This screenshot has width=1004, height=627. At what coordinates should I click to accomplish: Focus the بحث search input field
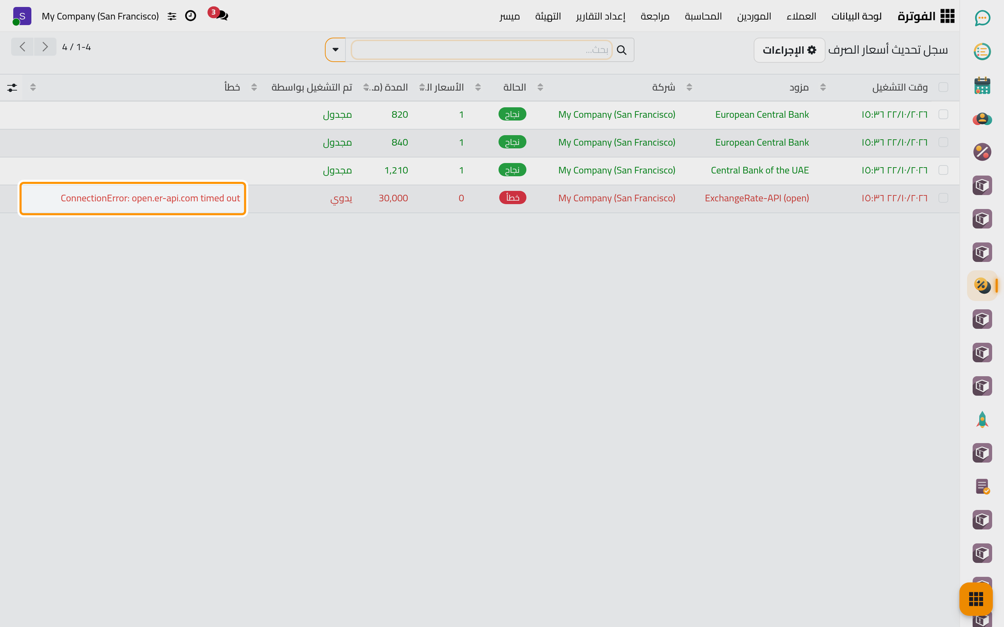[481, 50]
